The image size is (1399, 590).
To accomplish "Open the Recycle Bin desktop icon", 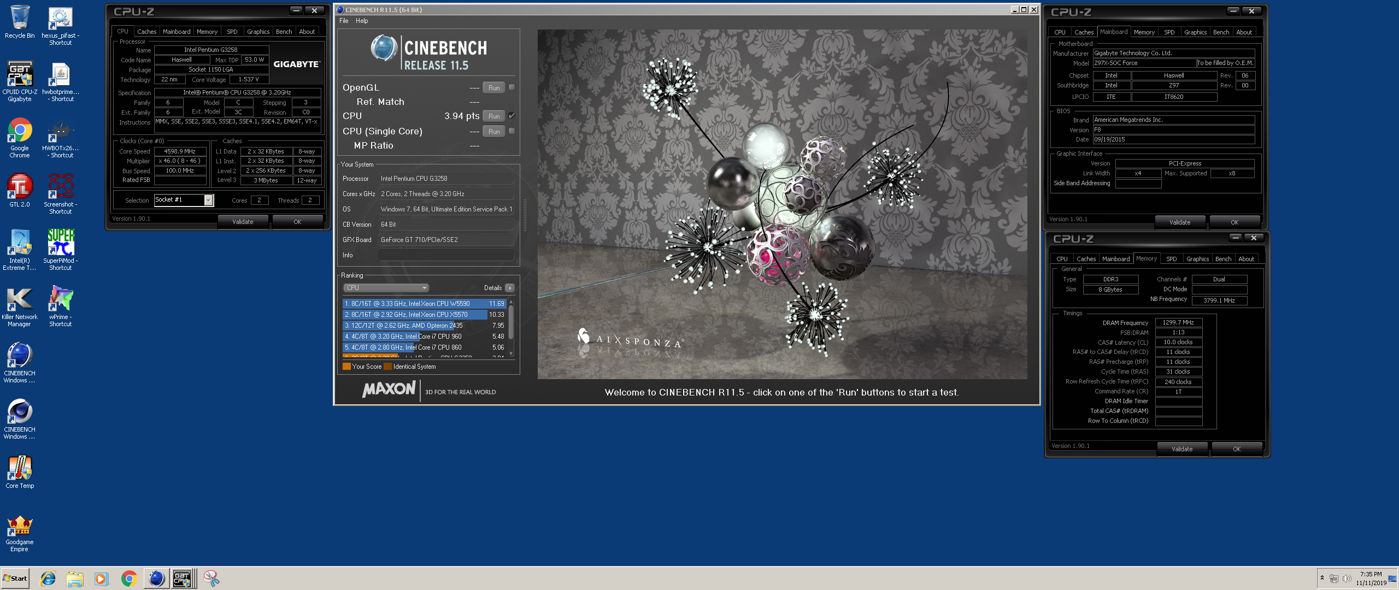I will pos(20,22).
